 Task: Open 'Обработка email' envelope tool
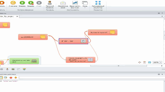[63, 5]
